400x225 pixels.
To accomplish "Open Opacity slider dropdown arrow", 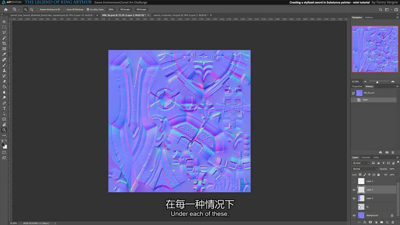I will [397, 169].
